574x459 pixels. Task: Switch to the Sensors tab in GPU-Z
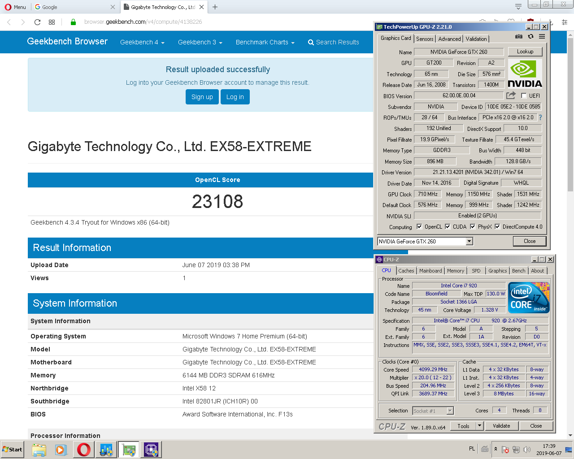(425, 39)
